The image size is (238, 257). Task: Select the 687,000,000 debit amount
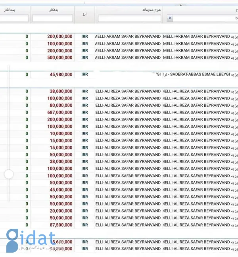coord(60,113)
